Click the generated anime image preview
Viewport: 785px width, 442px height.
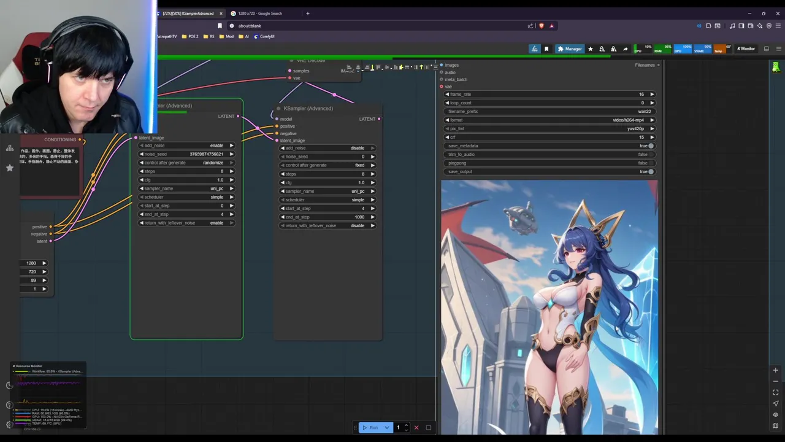click(x=549, y=307)
